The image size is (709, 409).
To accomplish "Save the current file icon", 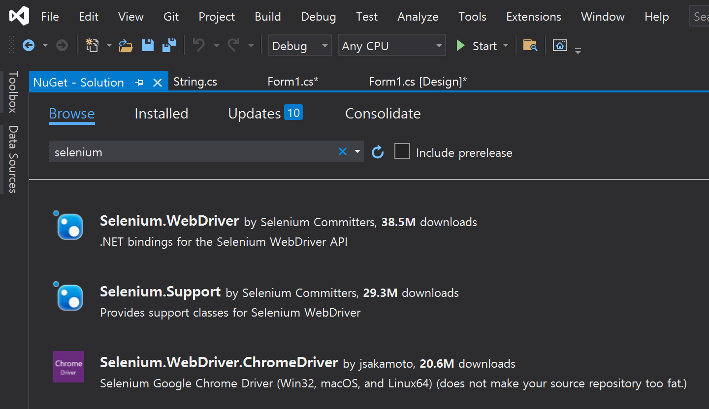I will (148, 46).
